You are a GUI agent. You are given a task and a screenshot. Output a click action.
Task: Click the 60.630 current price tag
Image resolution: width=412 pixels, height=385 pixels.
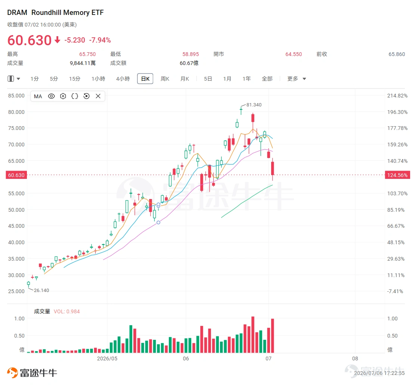(16, 175)
